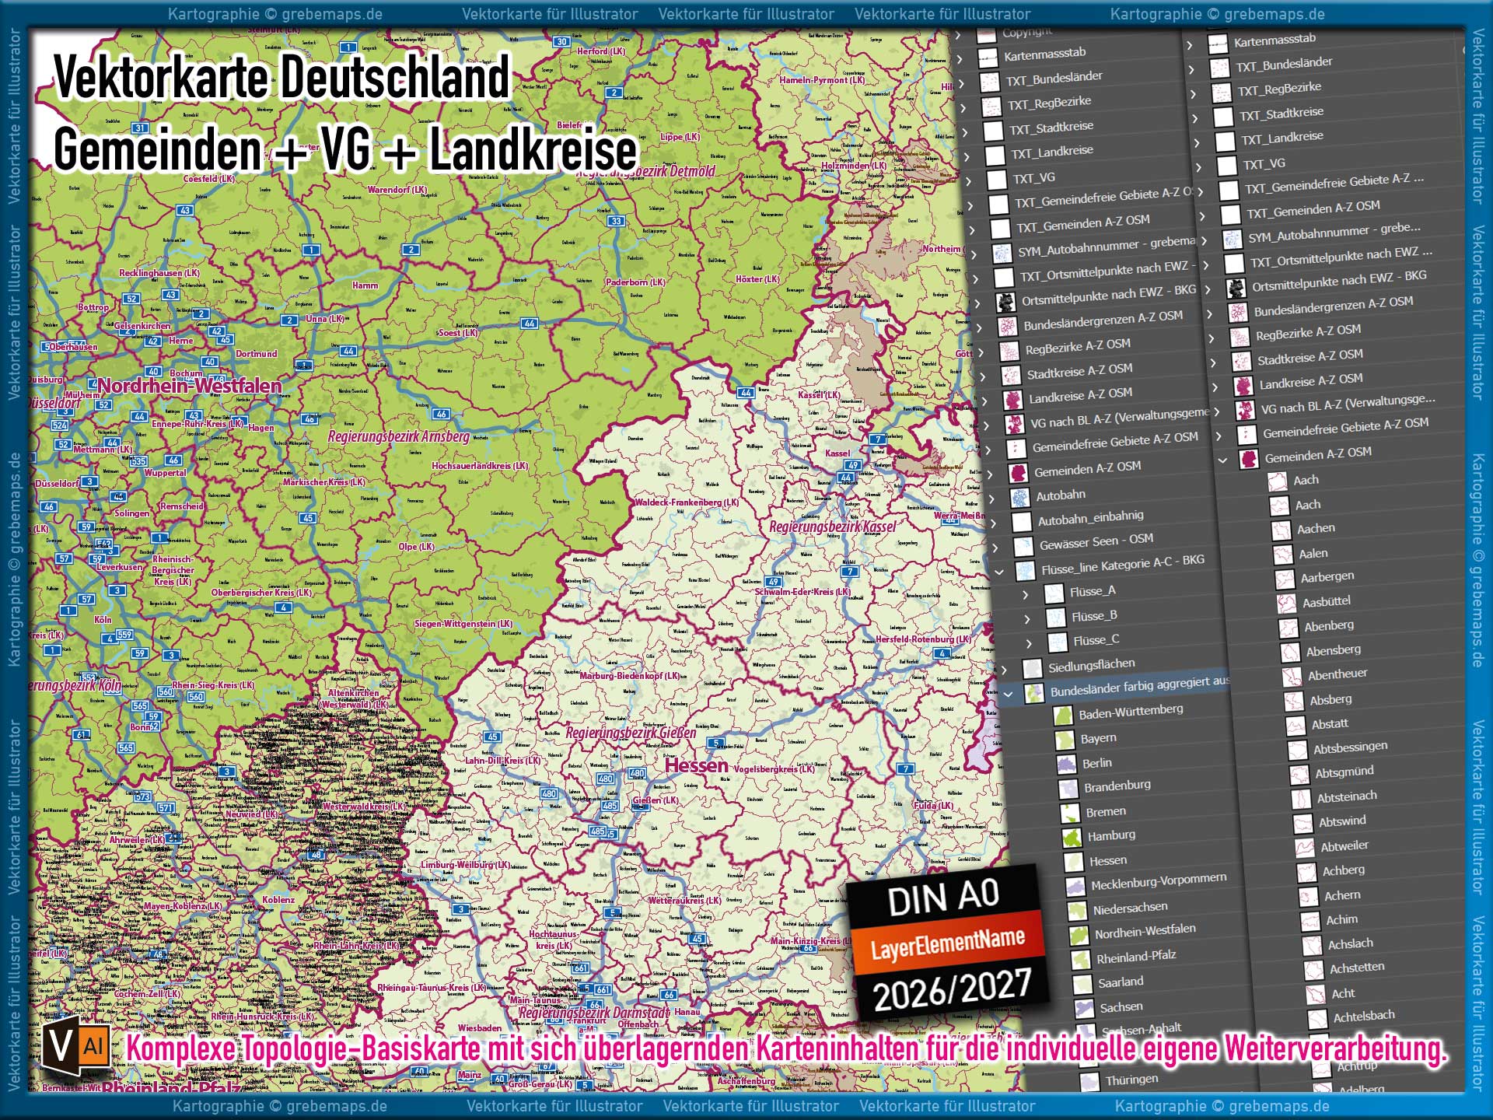The width and height of the screenshot is (1493, 1120).
Task: Click the Flüsse_C sublayer thumbnail
Action: 1058,643
